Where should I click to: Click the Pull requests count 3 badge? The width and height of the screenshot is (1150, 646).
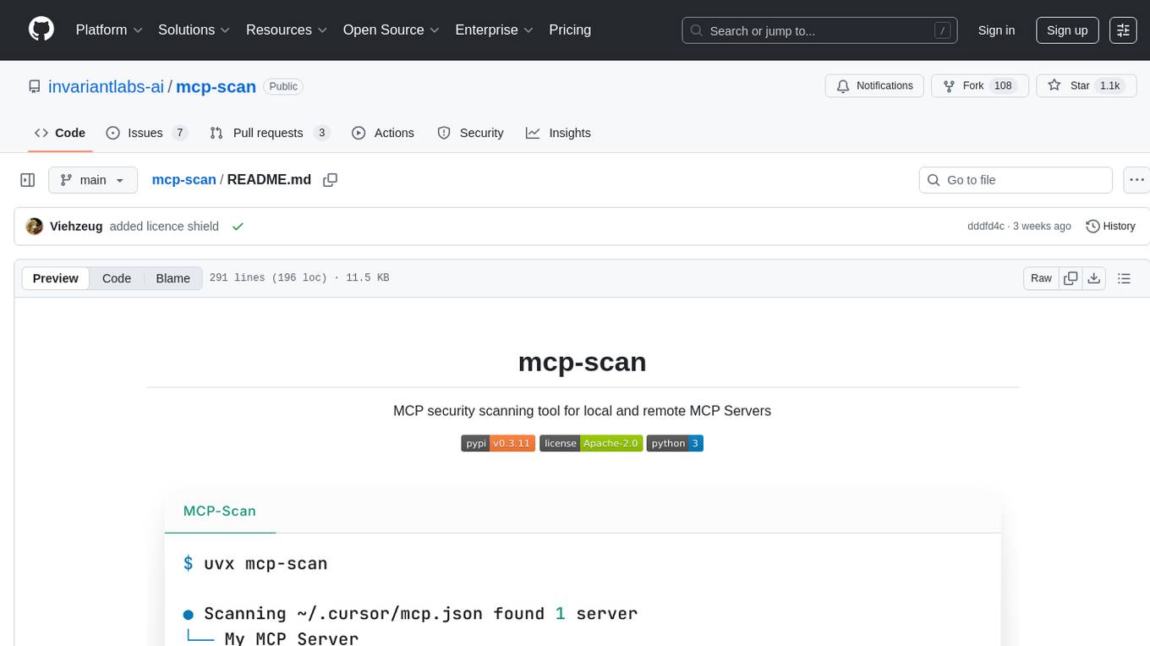pos(321,133)
